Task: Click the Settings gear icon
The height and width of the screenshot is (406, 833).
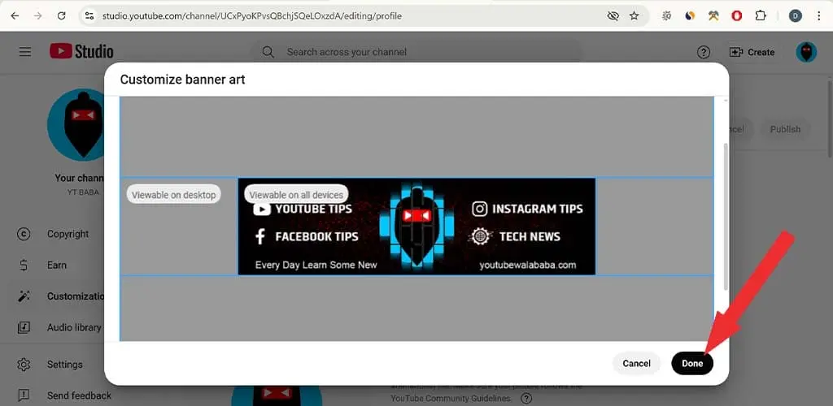Action: 24,364
